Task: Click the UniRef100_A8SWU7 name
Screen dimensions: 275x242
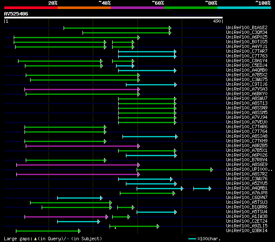Action: (x=247, y=99)
